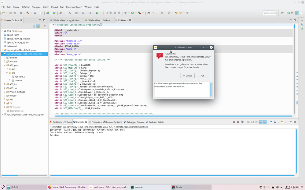Click OK in Problem Occurred dialog
Image resolution: width=305 pixels, height=190 pixels.
pyautogui.click(x=203, y=76)
